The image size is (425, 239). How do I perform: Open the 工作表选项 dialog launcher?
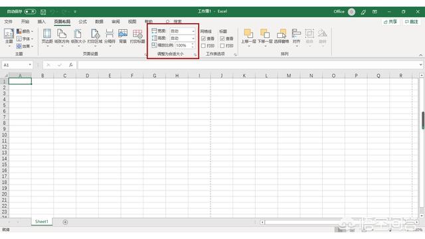point(235,54)
